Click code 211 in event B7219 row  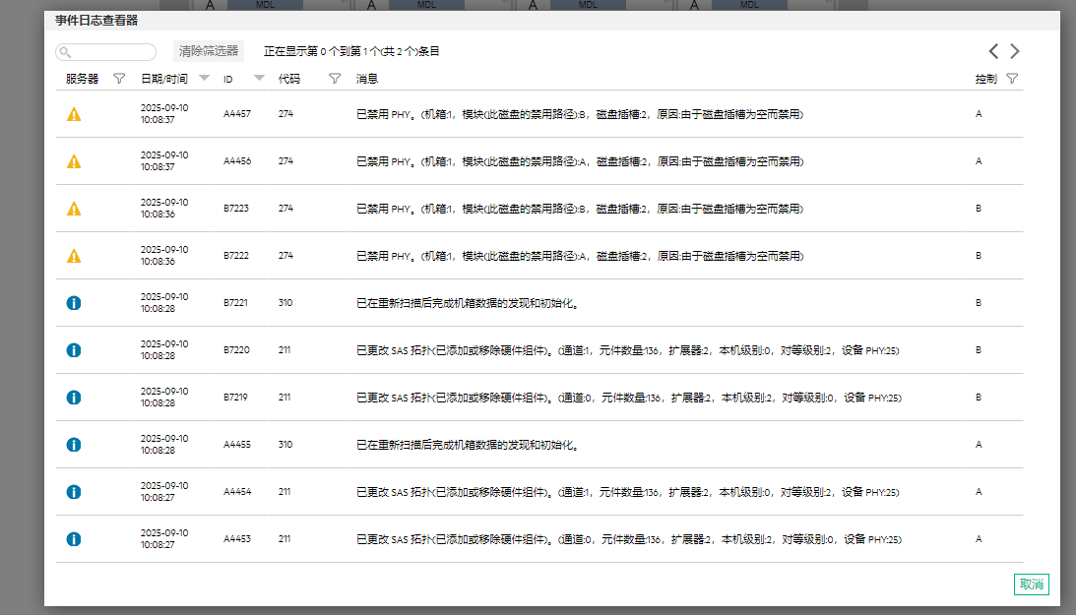coord(285,397)
